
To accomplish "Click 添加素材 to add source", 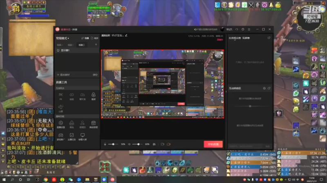I will pos(63,75).
